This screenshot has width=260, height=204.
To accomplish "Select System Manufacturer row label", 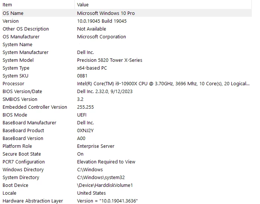I will [26, 52].
